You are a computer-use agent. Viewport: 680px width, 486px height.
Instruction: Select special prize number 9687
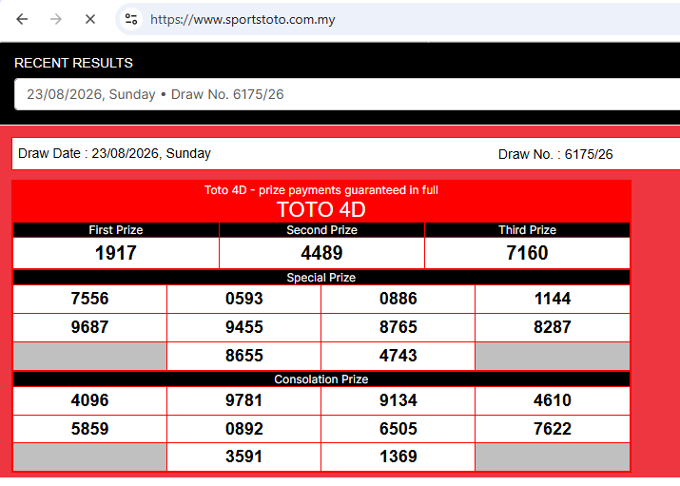click(x=89, y=327)
